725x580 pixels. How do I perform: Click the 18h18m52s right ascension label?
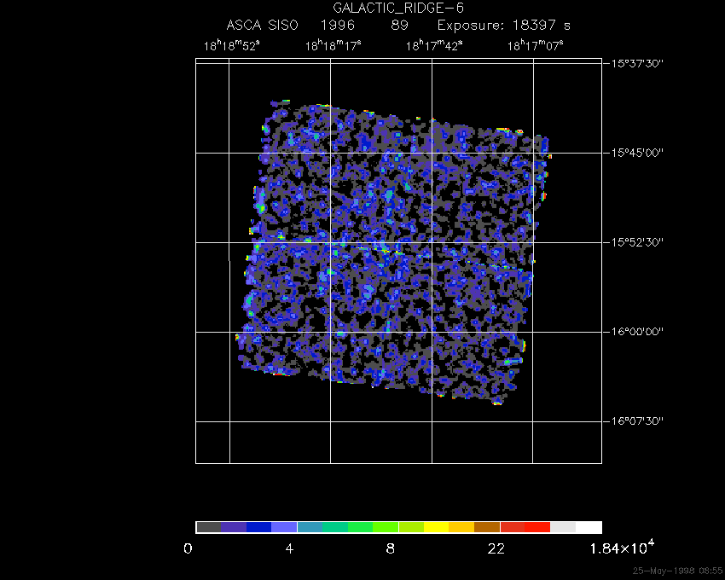coord(232,46)
